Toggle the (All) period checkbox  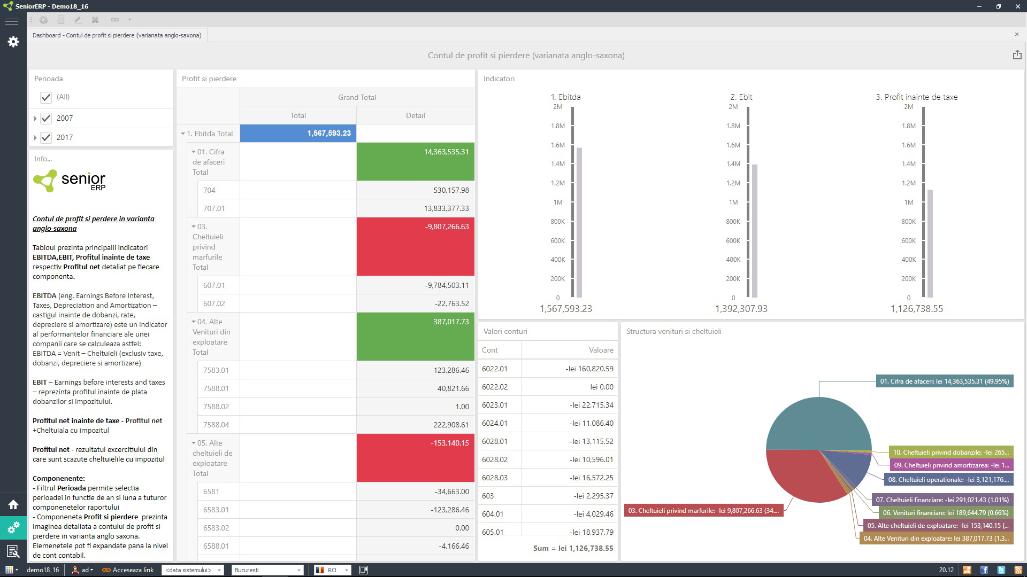(46, 97)
